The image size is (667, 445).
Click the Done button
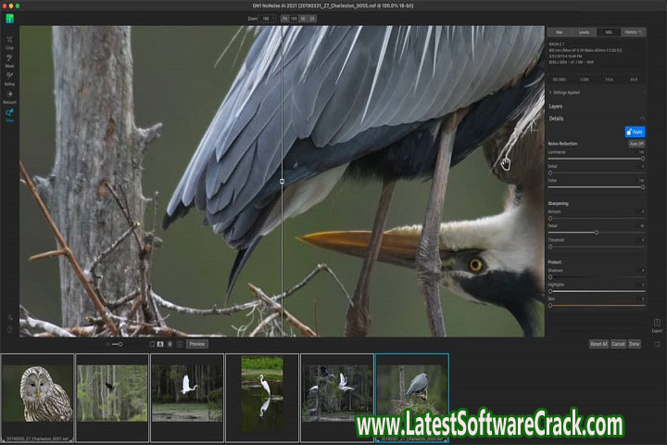(x=635, y=344)
